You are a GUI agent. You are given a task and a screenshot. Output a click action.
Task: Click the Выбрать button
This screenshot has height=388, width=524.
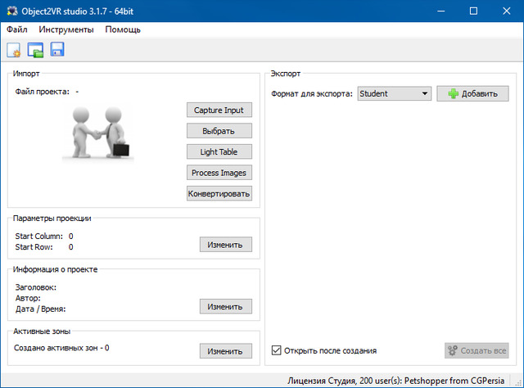coord(219,131)
